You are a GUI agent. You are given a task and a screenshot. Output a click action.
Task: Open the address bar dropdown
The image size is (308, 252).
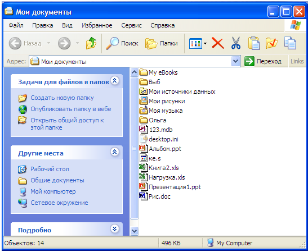(x=235, y=62)
